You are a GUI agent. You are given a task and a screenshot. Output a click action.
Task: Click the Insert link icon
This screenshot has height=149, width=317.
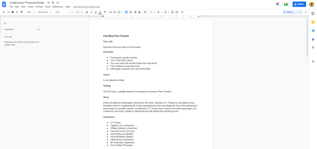[111, 12]
